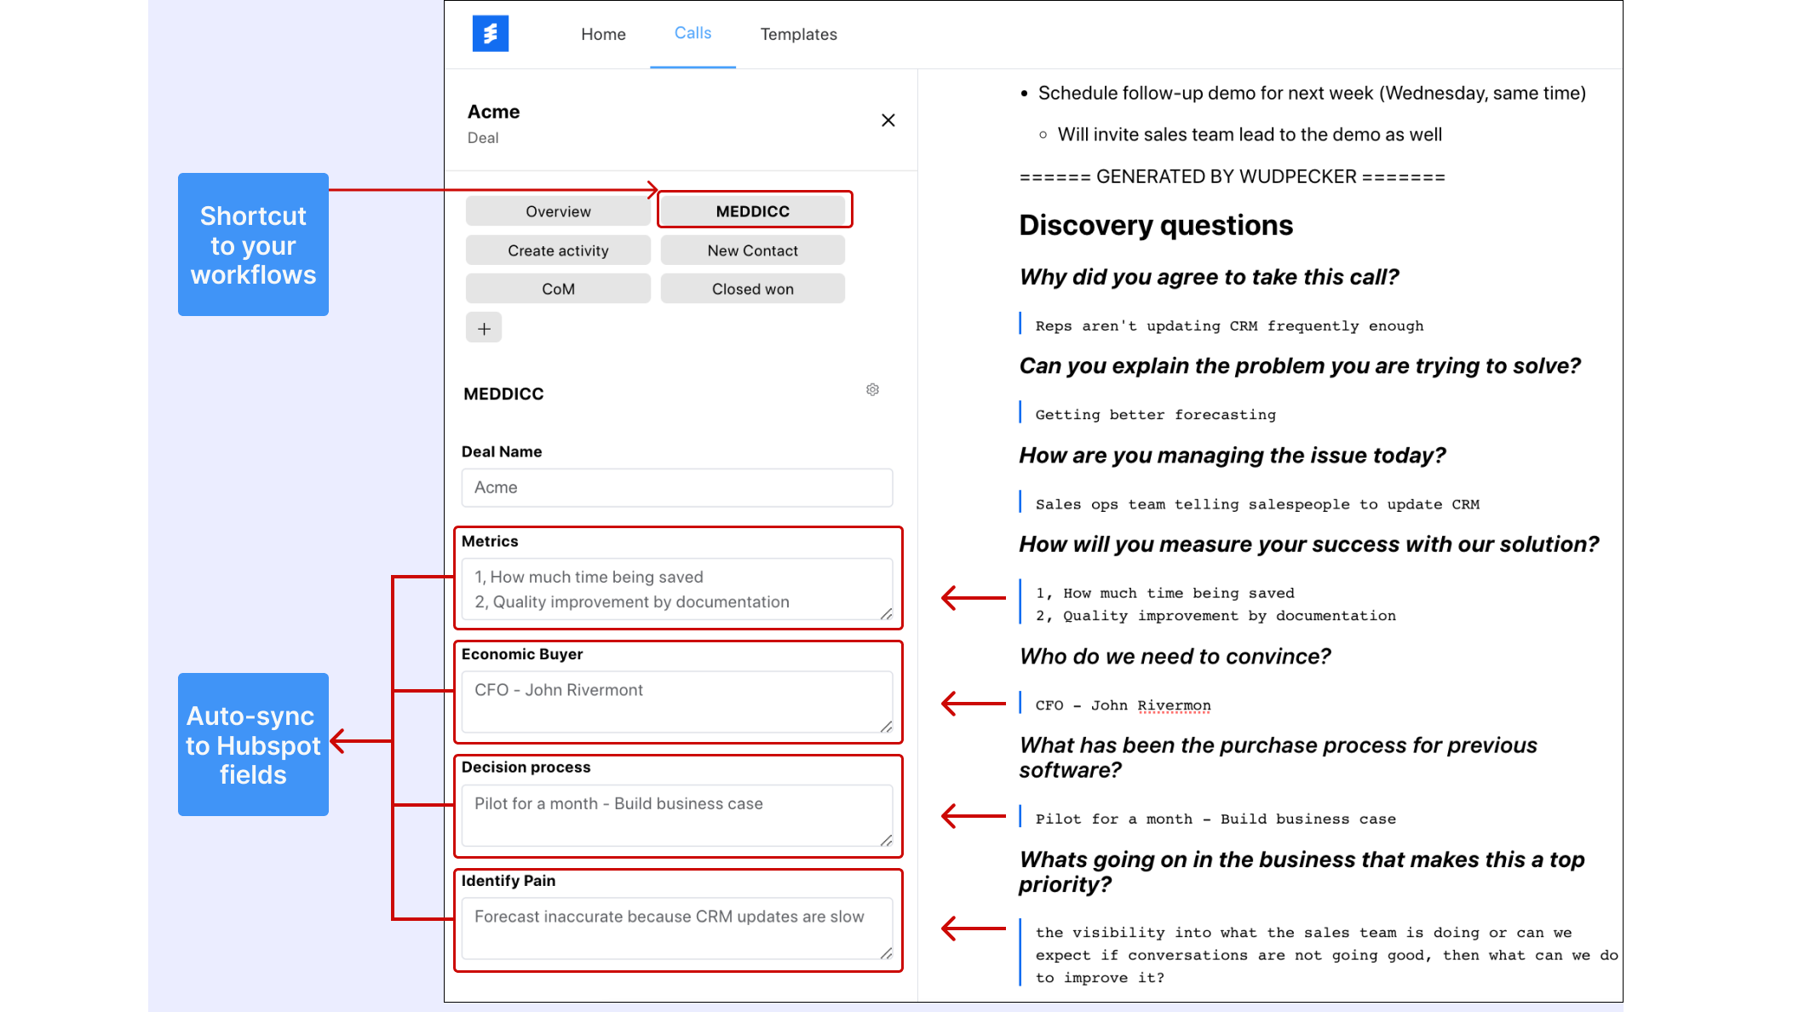The image size is (1799, 1012).
Task: Click the Decision process text area
Action: (x=677, y=815)
